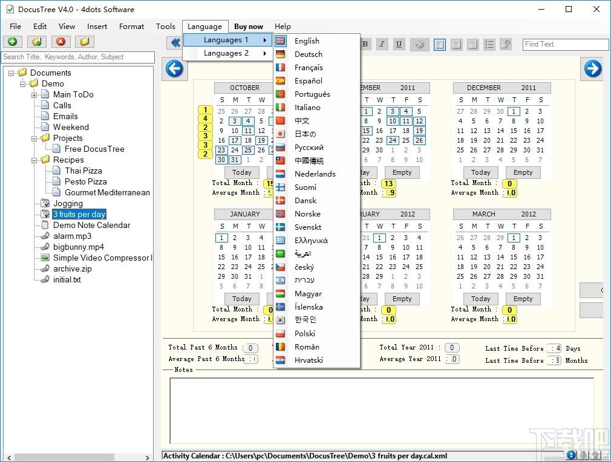611x462 pixels.
Task: Toggle underline formatting
Action: (x=399, y=44)
